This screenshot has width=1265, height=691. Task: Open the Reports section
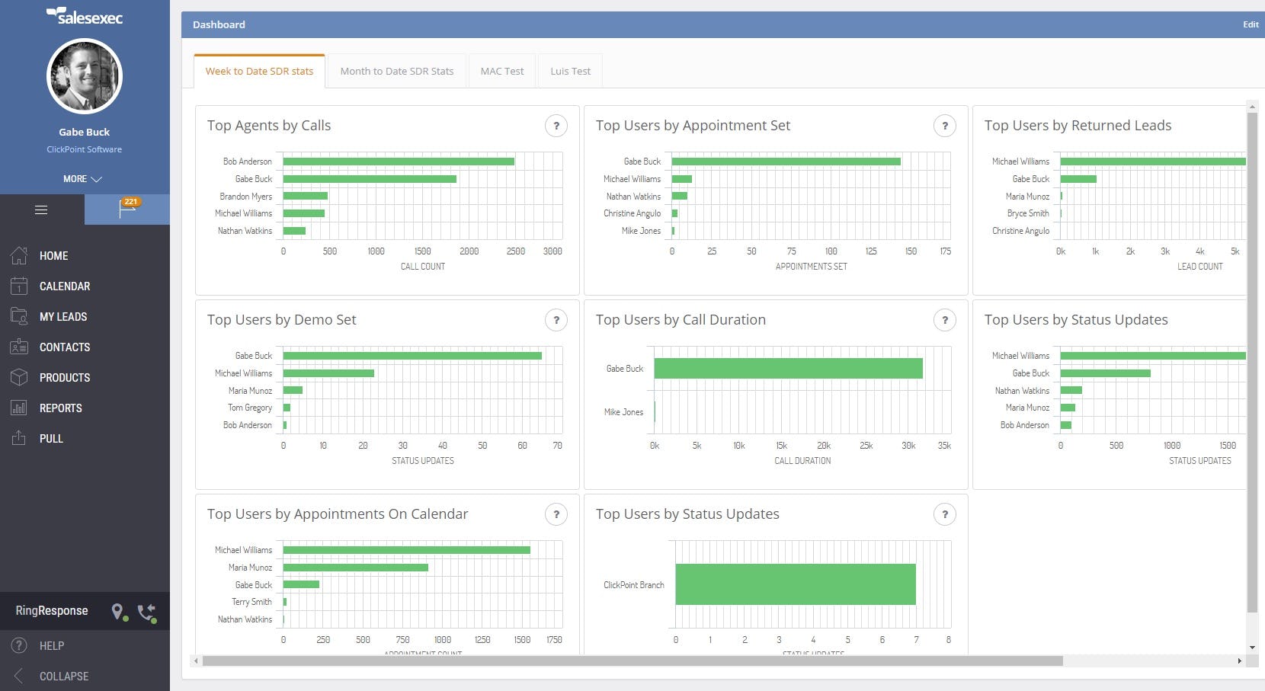click(60, 408)
